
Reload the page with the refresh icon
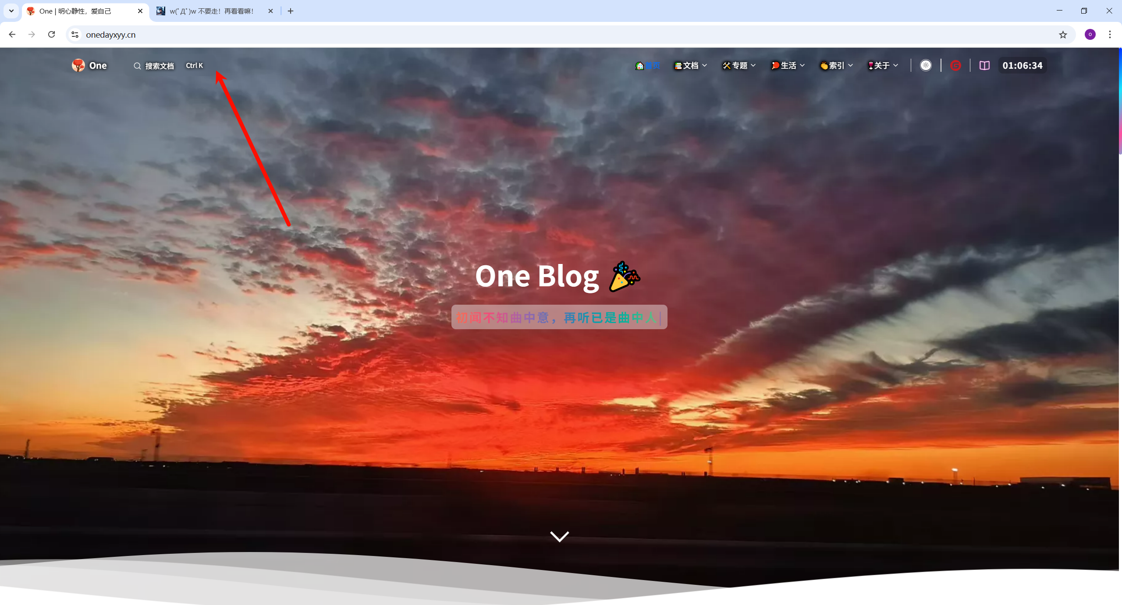point(51,35)
